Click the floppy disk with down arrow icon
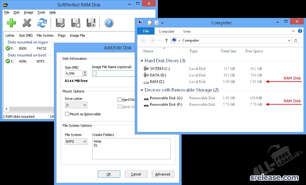This screenshot has width=306, height=185. (91, 23)
